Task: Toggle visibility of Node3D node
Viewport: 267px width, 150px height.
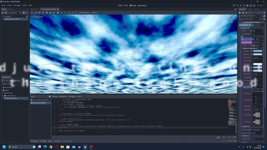Action: pos(27,16)
